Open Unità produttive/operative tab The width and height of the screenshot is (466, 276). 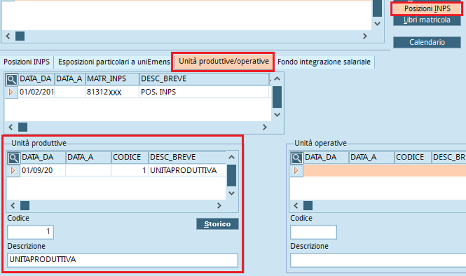(224, 61)
